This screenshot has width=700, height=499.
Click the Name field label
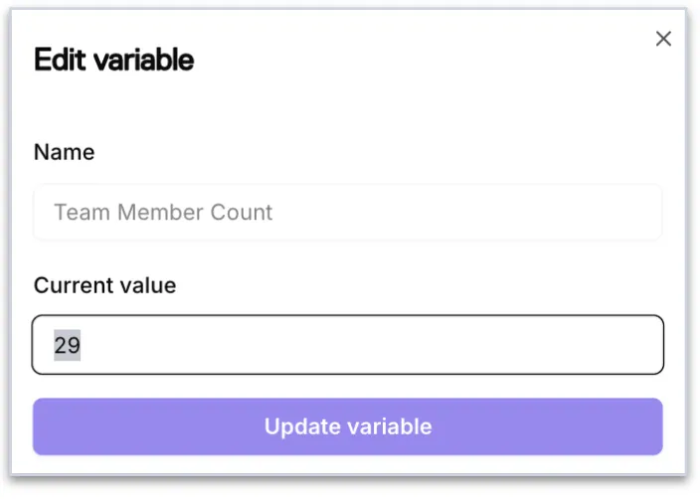[65, 152]
